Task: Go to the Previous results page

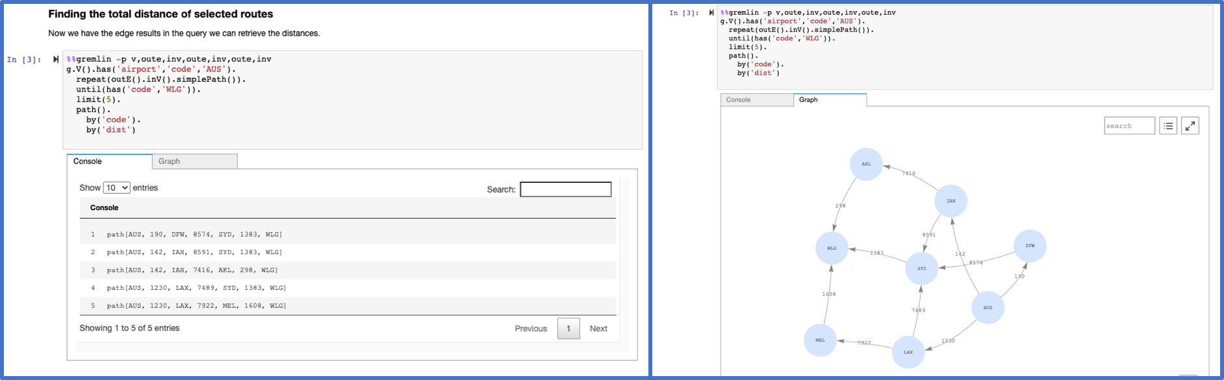Action: 531,329
